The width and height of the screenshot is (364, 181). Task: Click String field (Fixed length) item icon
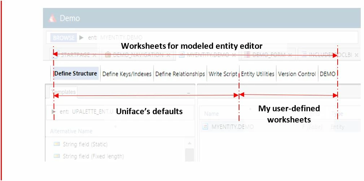[x=57, y=156]
